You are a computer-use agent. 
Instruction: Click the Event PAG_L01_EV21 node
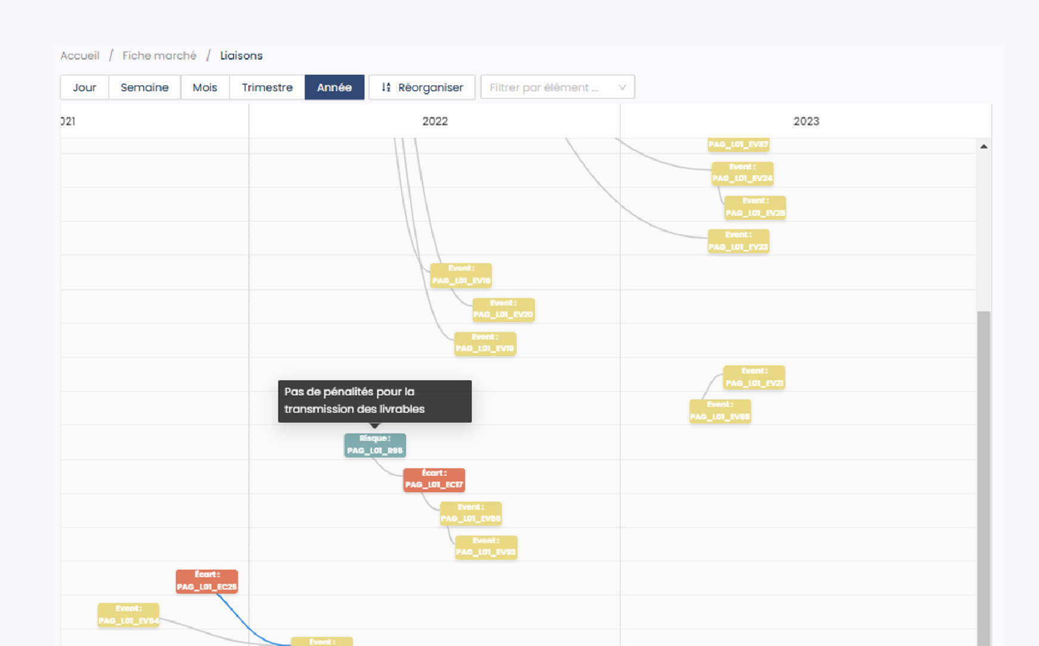pyautogui.click(x=753, y=377)
